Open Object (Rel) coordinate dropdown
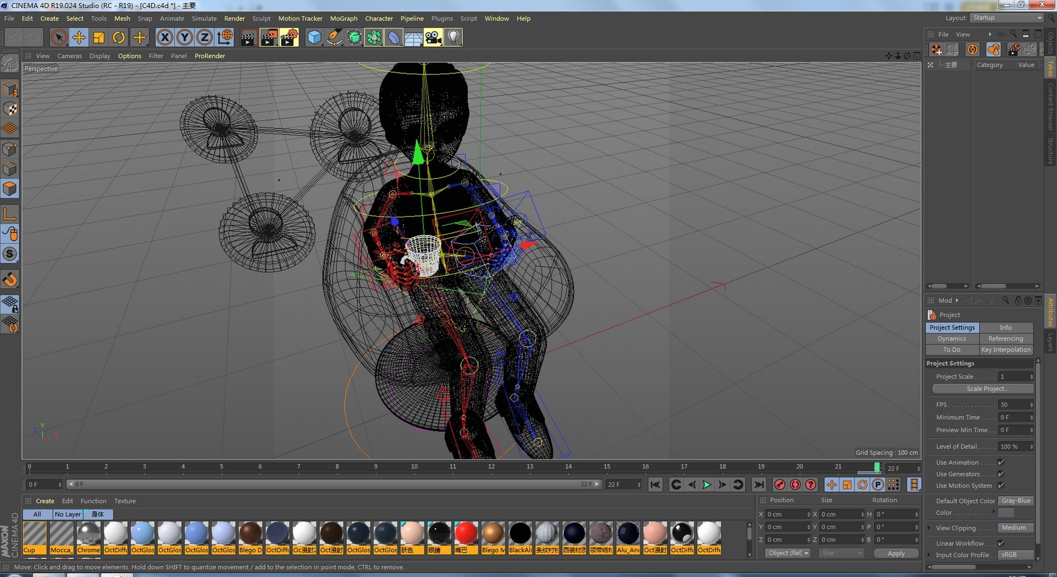Screen dimensions: 1057x577 [788, 553]
